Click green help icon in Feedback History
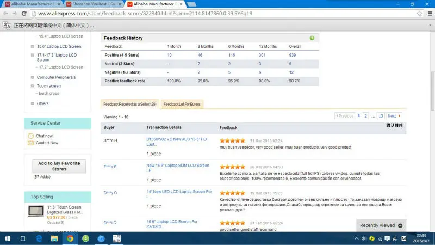This screenshot has height=245, width=435. pos(312,38)
